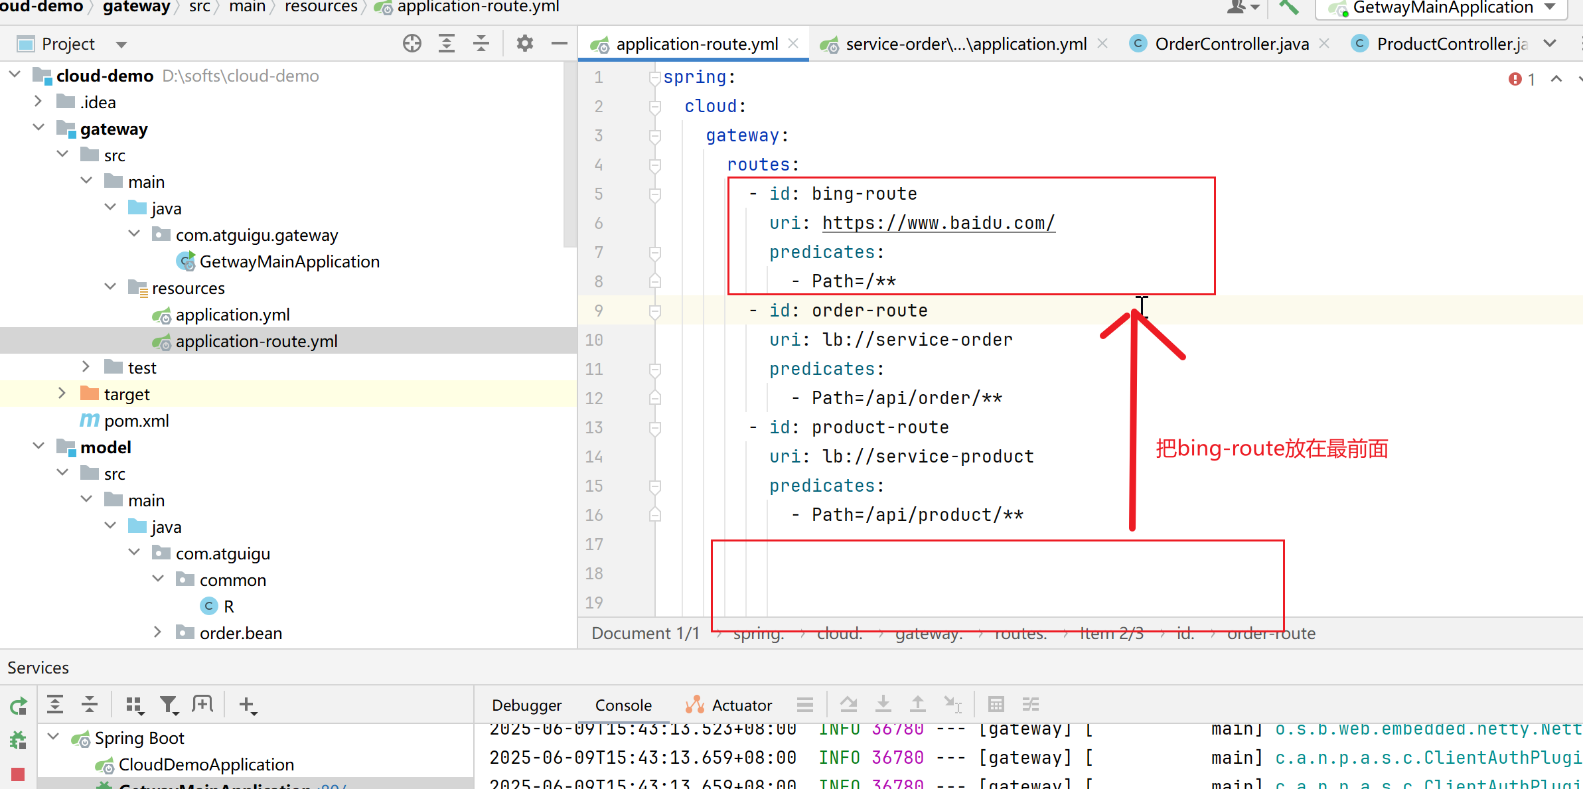Collapse the Spring Boot services node
Viewport: 1583px width, 789px height.
(54, 737)
